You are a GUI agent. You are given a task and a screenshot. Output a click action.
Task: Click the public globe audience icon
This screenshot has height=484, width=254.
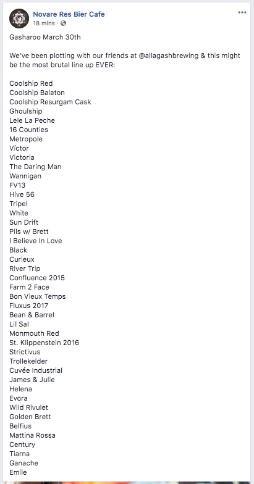(x=63, y=23)
